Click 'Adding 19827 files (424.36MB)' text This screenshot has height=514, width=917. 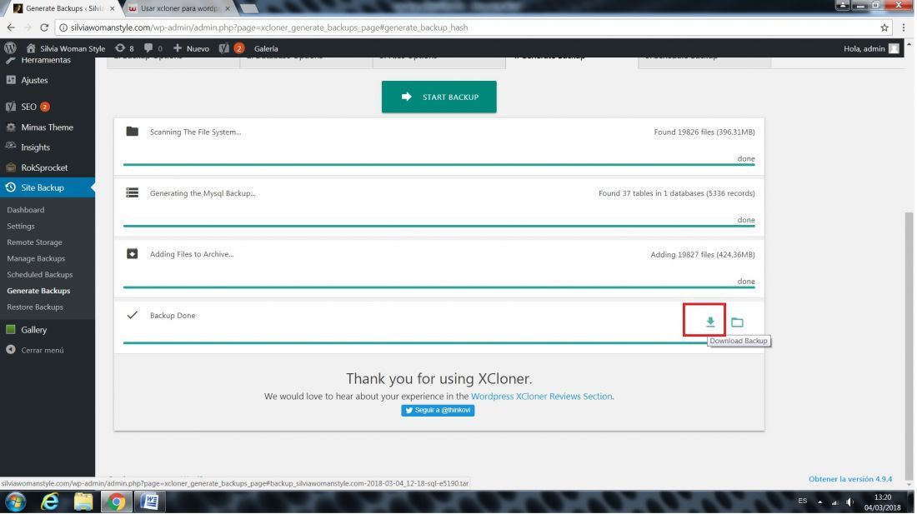(x=704, y=255)
